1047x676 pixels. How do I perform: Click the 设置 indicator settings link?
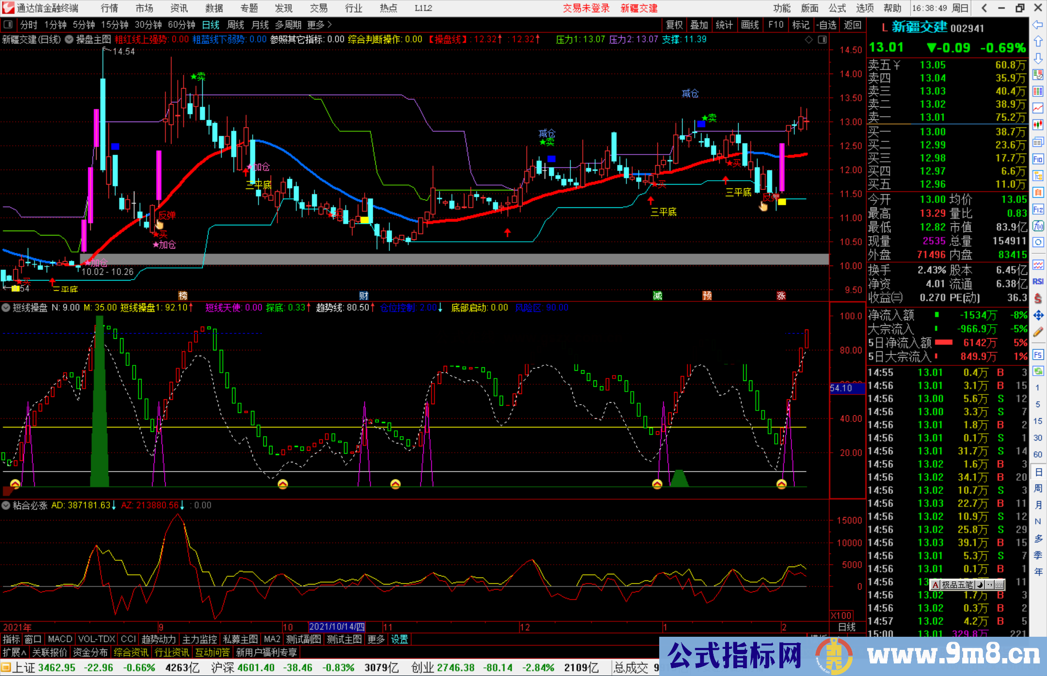coord(399,639)
